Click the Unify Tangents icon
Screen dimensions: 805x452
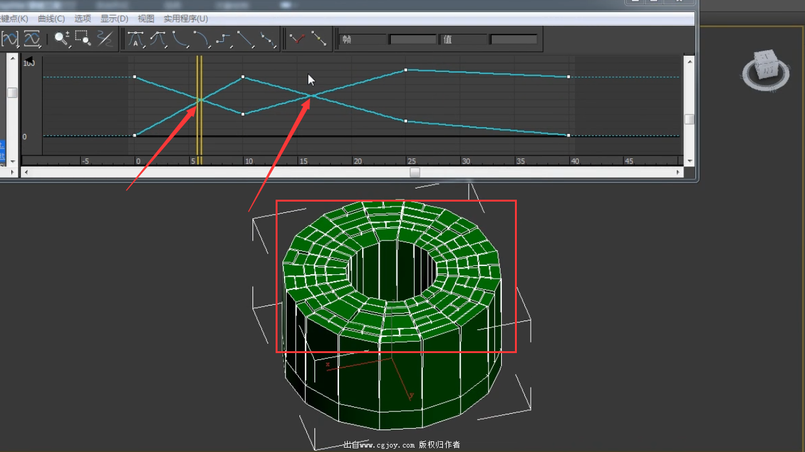319,39
